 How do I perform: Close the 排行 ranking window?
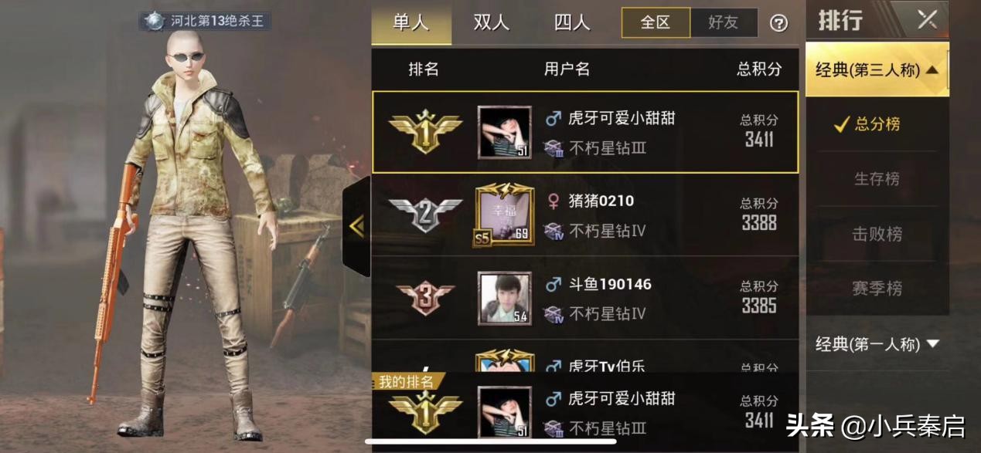[x=927, y=19]
